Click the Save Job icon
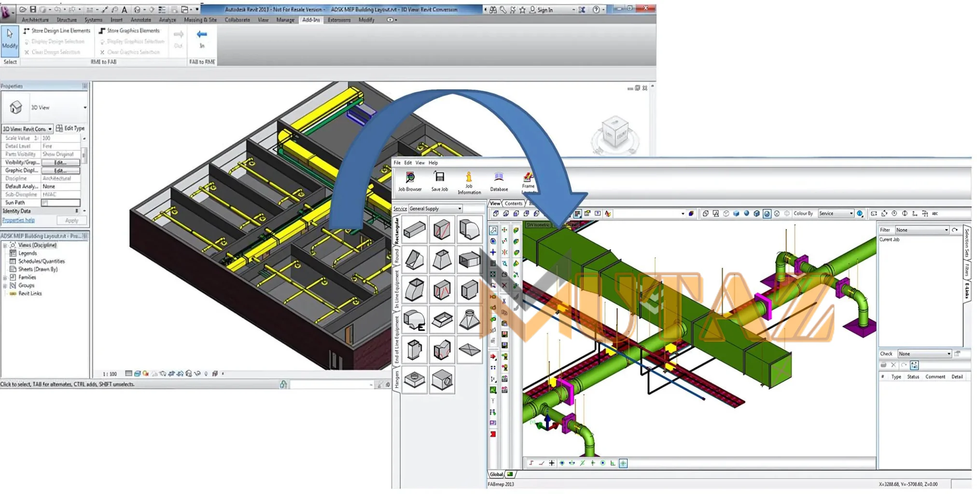977x494 pixels. [x=439, y=182]
